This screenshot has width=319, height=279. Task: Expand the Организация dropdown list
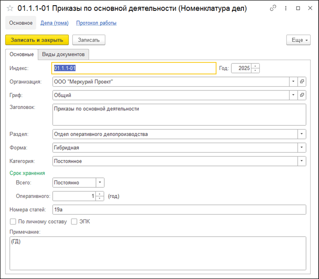click(x=293, y=82)
